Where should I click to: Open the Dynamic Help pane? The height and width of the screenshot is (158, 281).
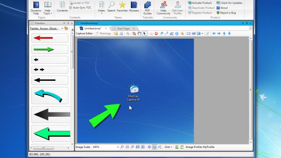click(x=36, y=8)
